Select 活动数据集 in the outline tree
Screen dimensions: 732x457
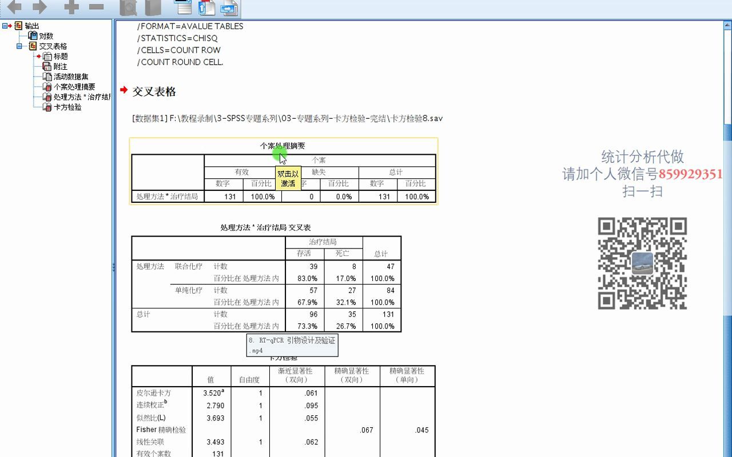71,77
